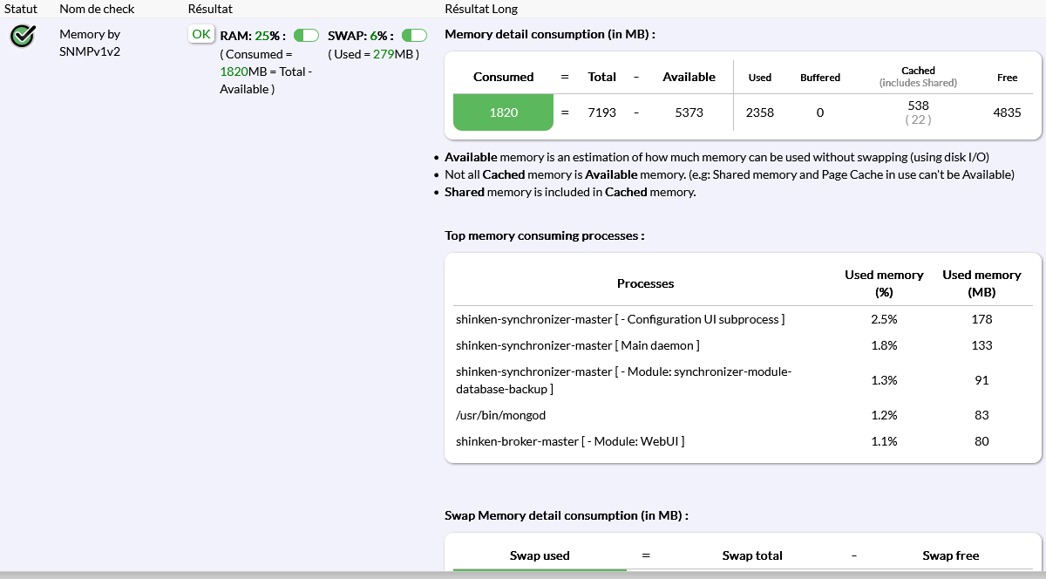The height and width of the screenshot is (579, 1046).
Task: Toggle the RAM percentage switch
Action: coord(306,36)
